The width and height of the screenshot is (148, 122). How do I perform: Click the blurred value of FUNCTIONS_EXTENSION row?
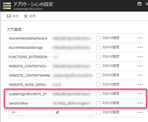[55, 57]
